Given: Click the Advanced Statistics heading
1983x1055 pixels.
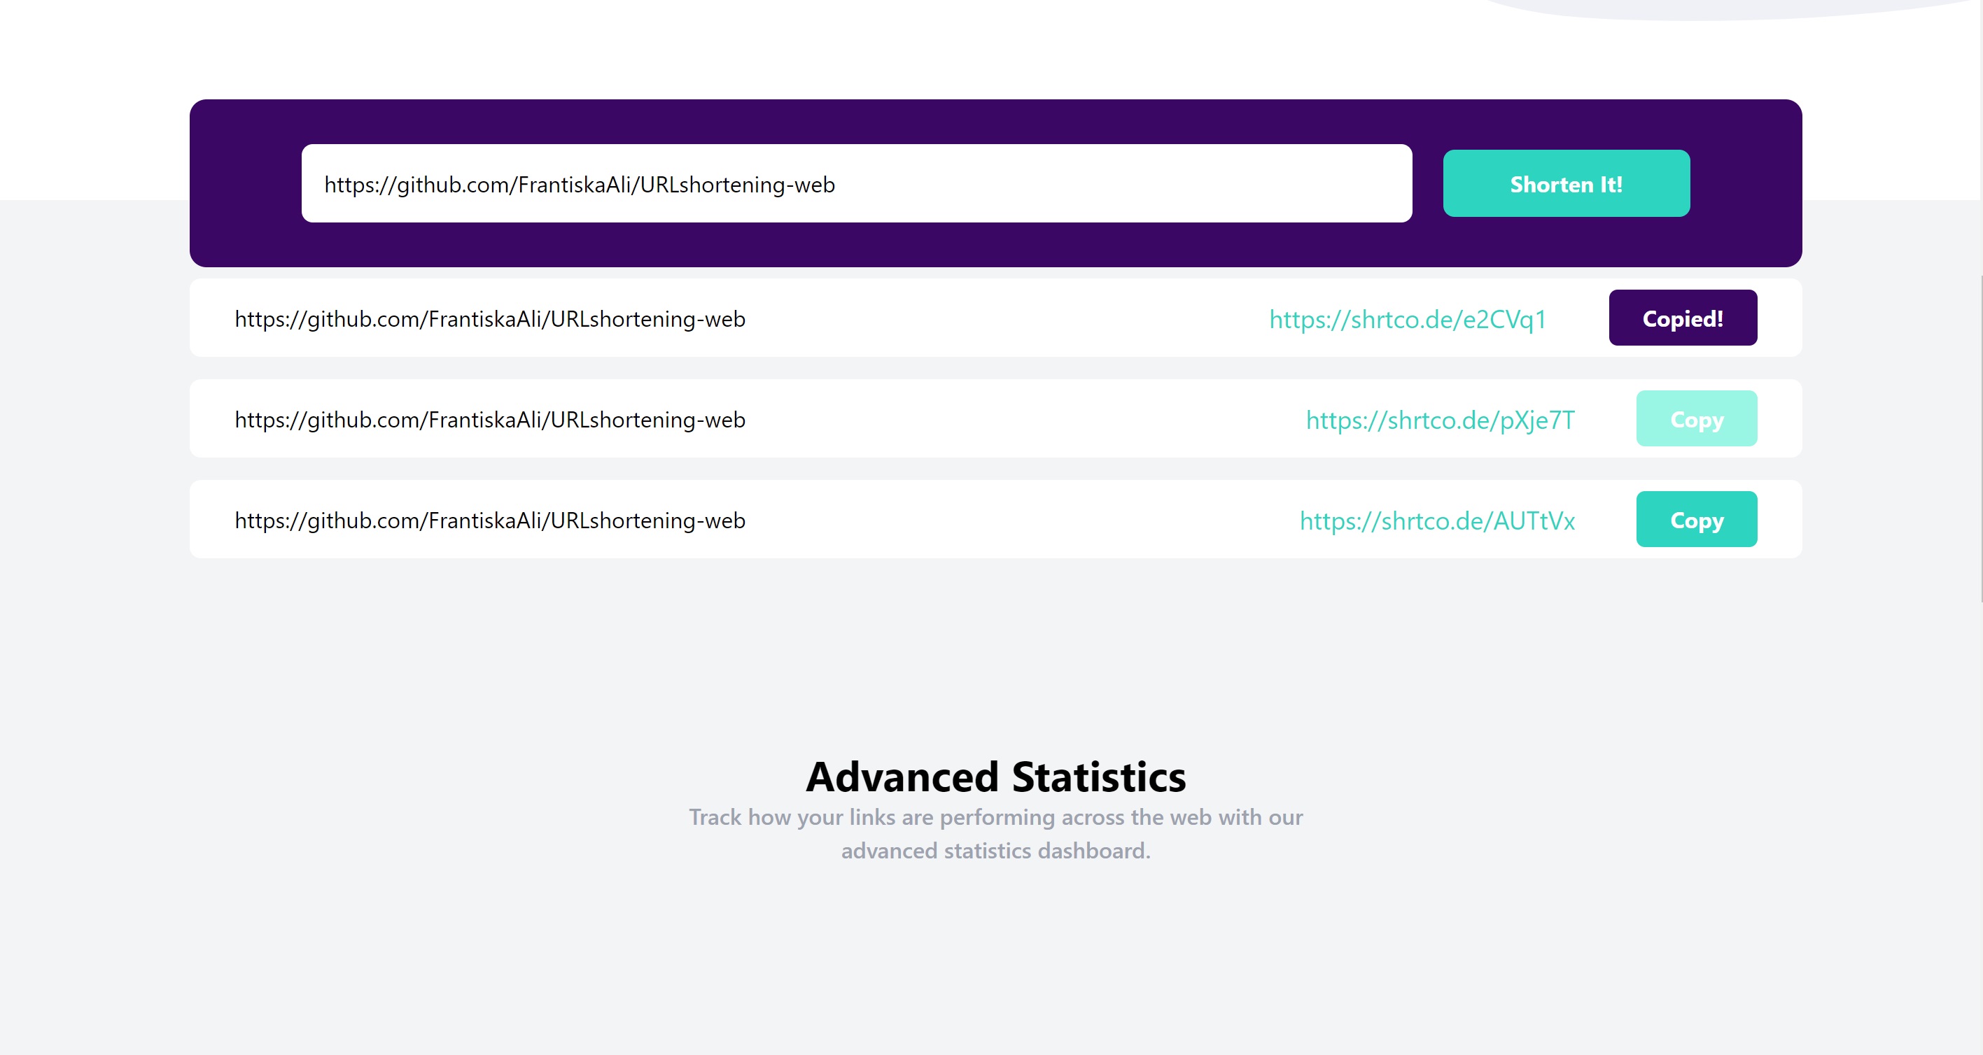Looking at the screenshot, I should 995,777.
